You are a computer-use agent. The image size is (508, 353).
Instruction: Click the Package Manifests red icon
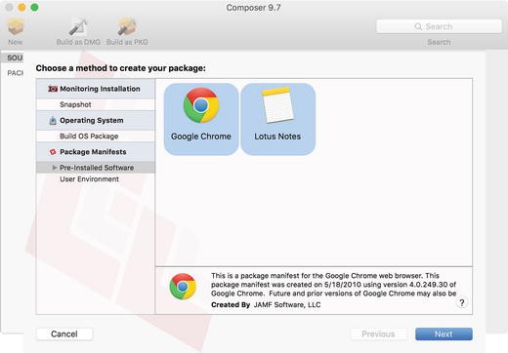(x=53, y=152)
